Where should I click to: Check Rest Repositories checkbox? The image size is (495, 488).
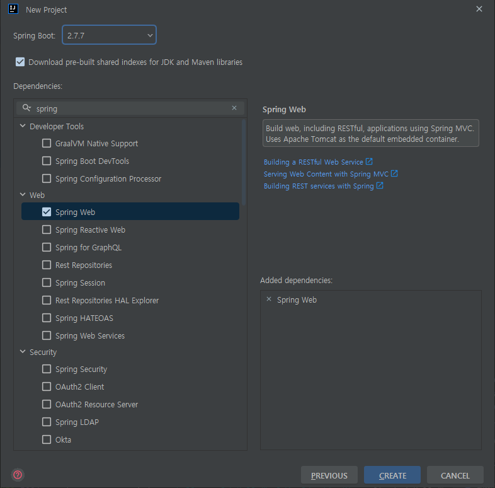[47, 265]
